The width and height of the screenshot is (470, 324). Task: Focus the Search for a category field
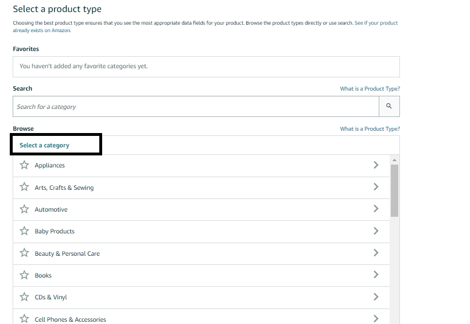pos(196,106)
